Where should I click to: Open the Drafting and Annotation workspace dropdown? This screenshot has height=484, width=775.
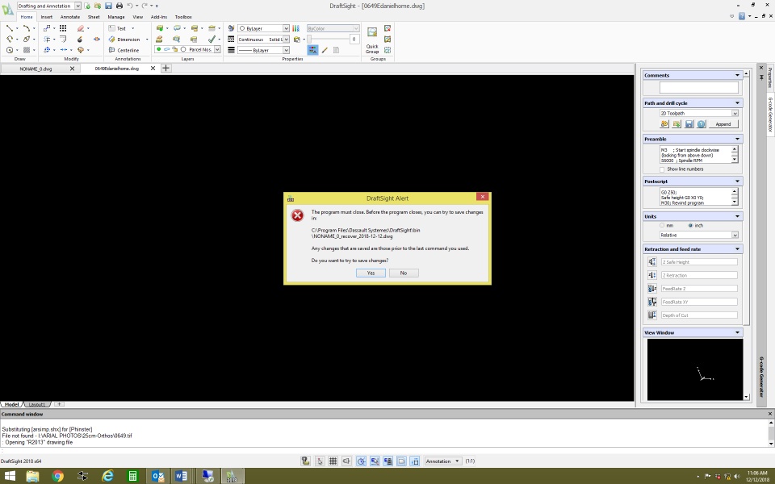[48, 6]
